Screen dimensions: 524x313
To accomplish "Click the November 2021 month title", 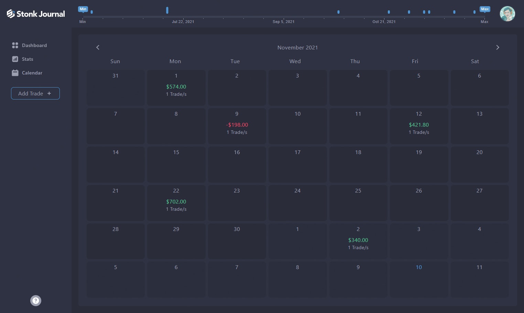I will coord(298,48).
